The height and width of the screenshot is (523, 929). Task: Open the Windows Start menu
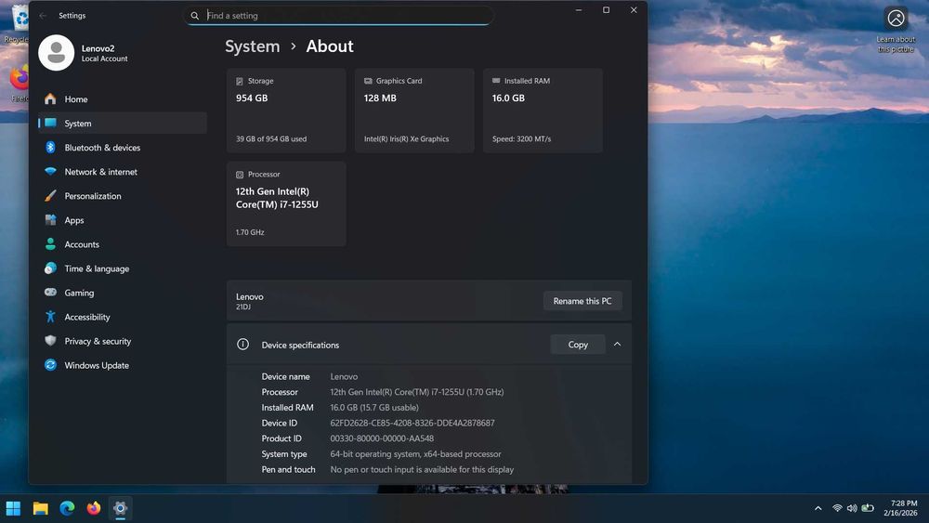[x=13, y=508]
